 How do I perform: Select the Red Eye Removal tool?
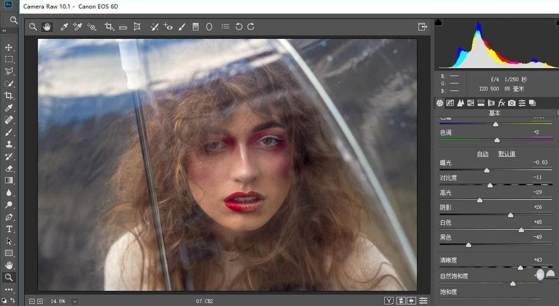click(x=168, y=27)
